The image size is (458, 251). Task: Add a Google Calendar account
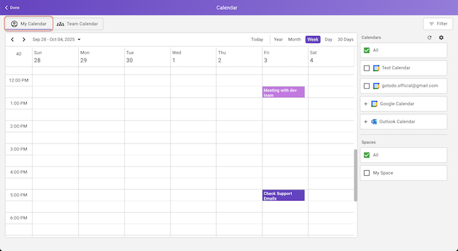click(404, 104)
